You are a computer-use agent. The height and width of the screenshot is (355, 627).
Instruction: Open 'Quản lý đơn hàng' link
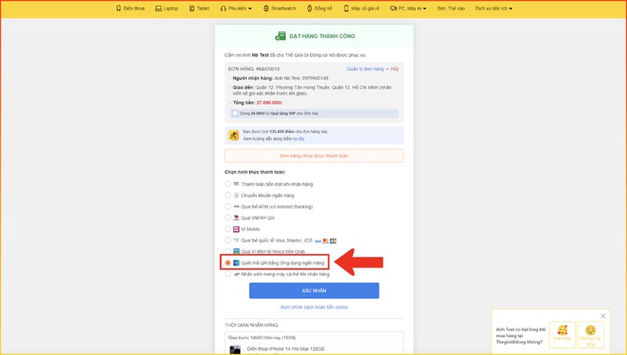[x=366, y=69]
